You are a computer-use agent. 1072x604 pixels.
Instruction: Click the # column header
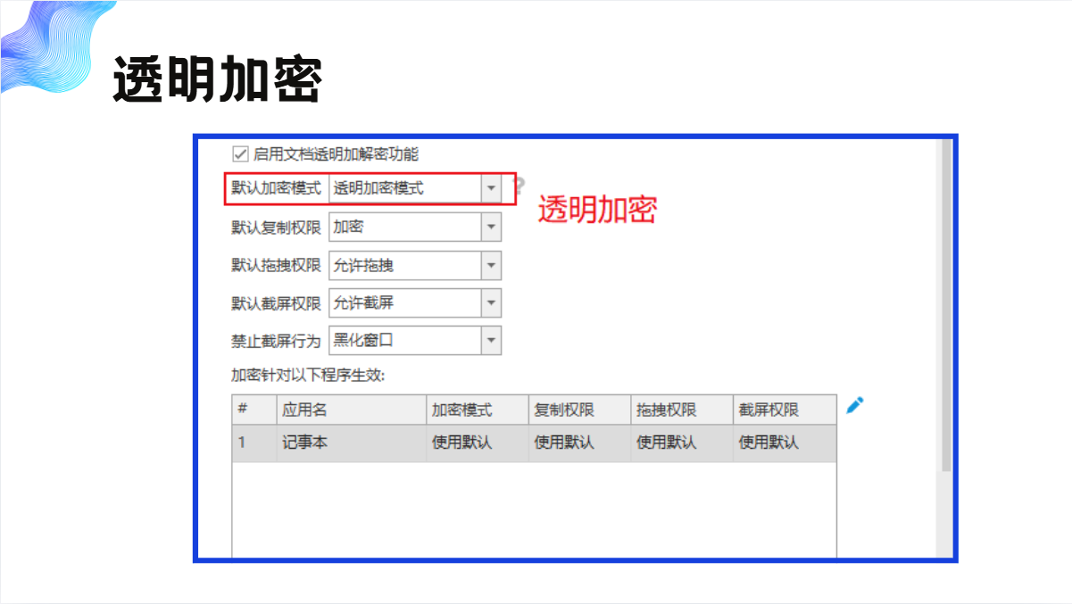[x=253, y=410]
